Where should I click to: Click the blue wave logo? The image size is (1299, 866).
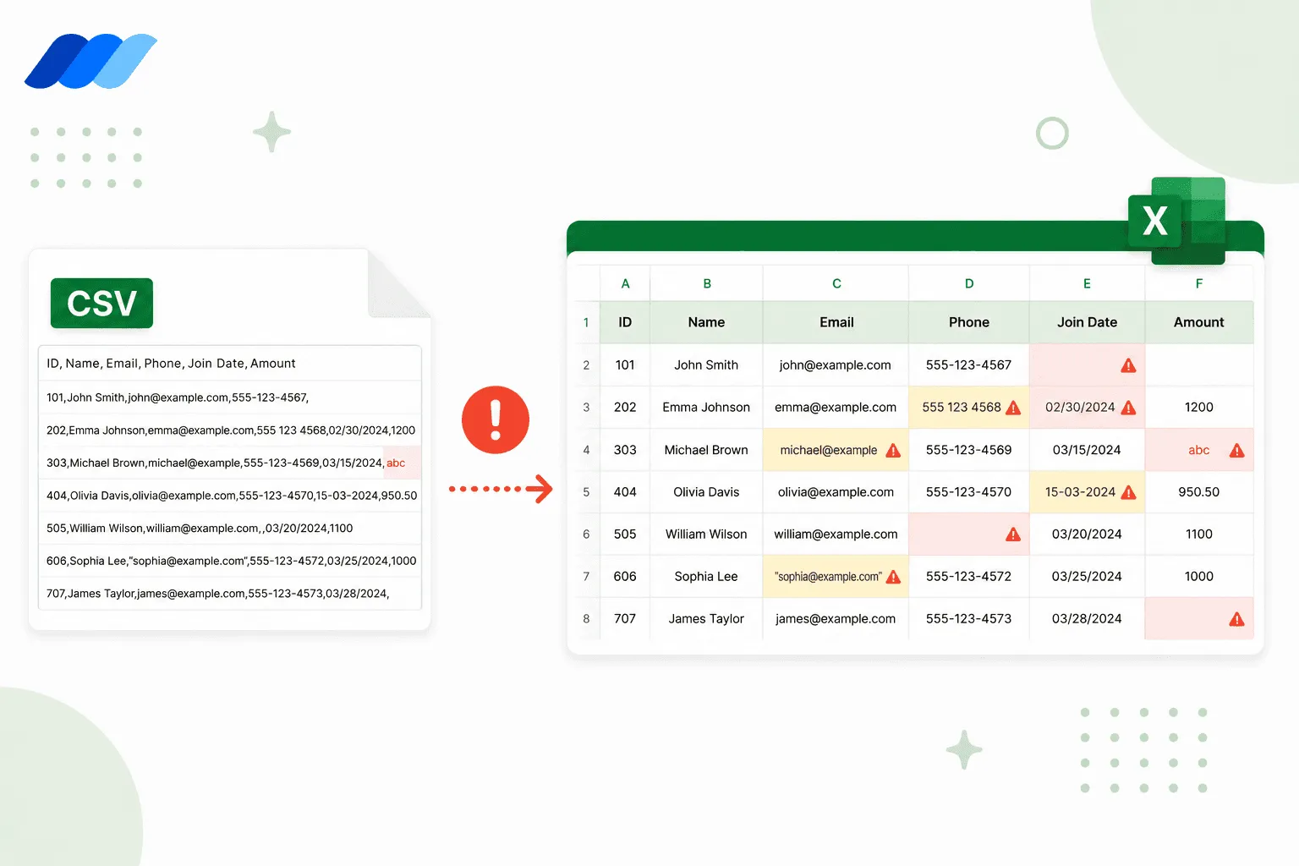coord(91,61)
